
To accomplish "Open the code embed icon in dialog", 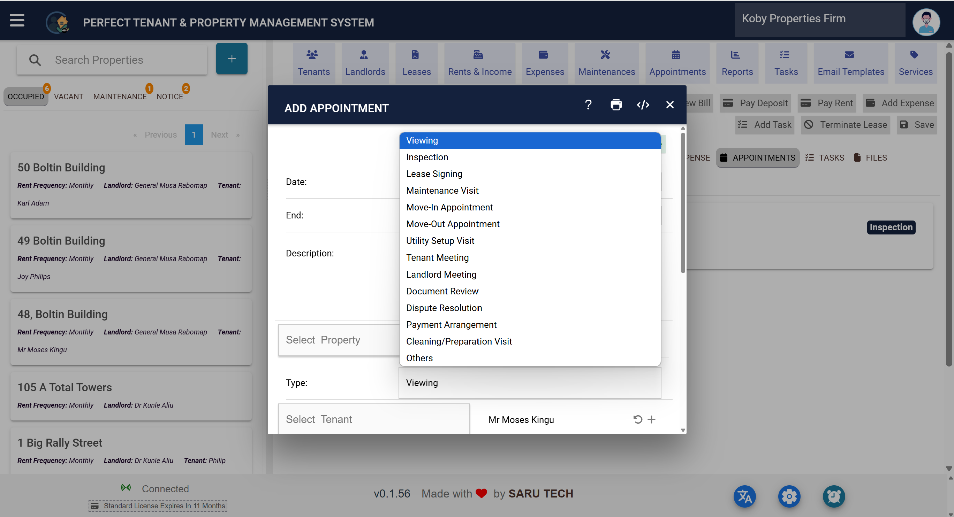I will click(x=643, y=105).
